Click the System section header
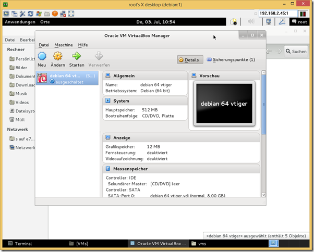This screenshot has height=252, width=314. click(145, 101)
